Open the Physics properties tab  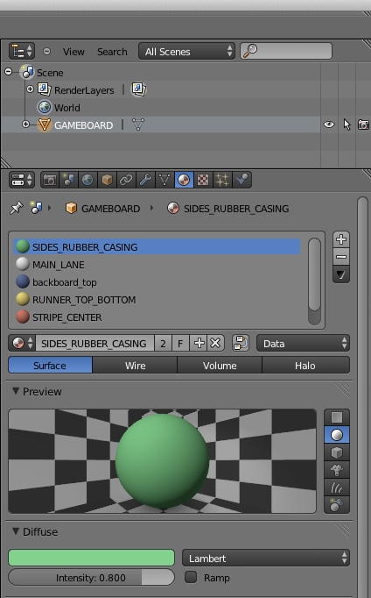pyautogui.click(x=242, y=180)
